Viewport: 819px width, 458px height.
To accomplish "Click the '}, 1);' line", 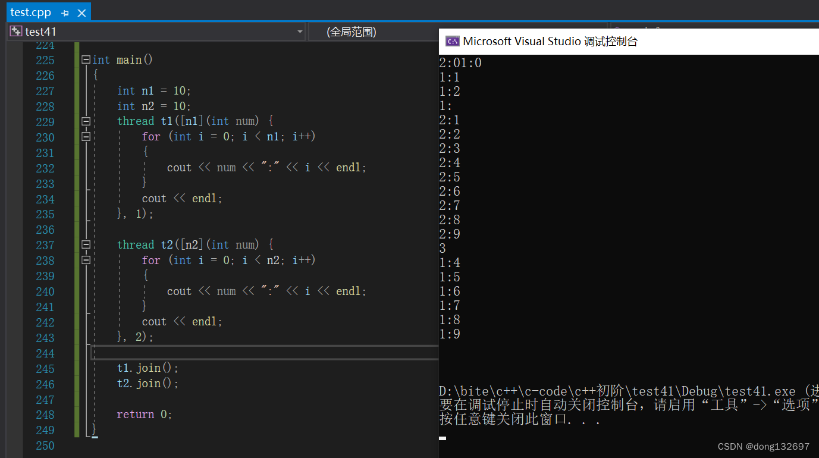I will (135, 214).
